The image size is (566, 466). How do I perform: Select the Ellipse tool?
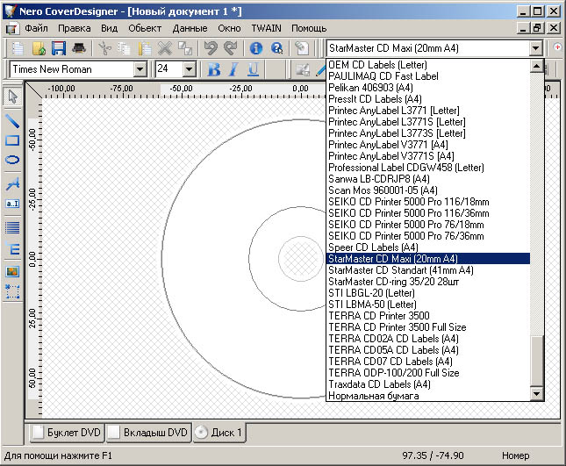(12, 160)
